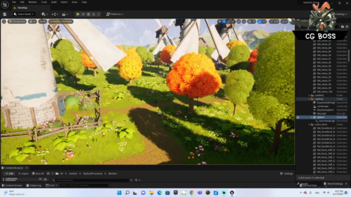Open the Perspective view mode dropdown

pos(17,21)
